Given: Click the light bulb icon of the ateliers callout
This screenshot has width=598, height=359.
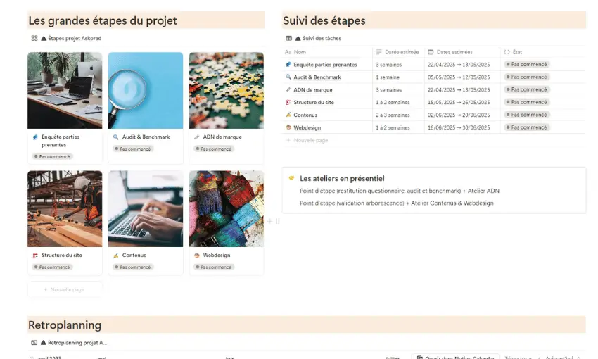Looking at the screenshot, I should point(291,178).
